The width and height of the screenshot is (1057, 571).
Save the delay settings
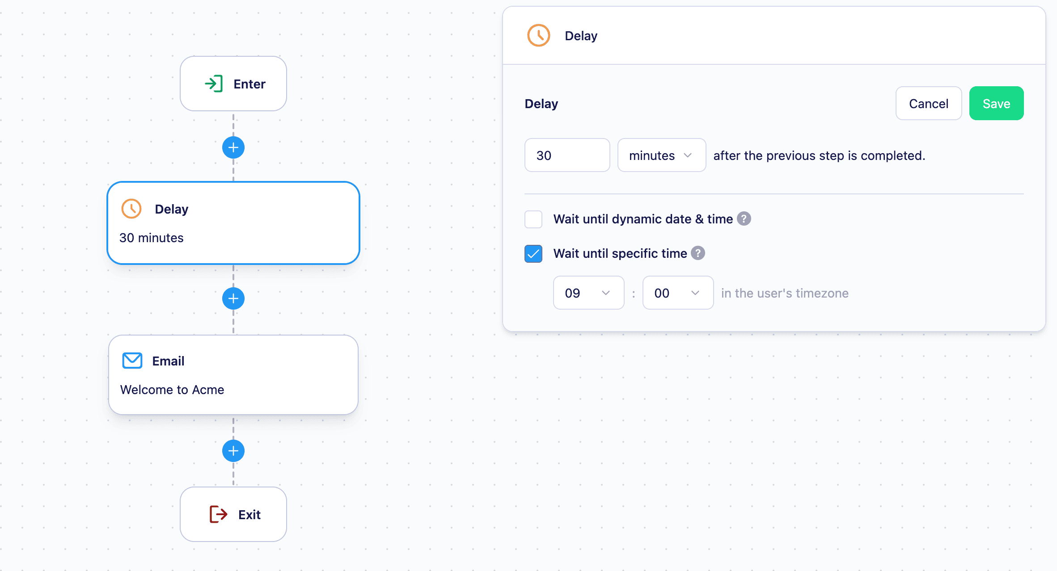[997, 103]
